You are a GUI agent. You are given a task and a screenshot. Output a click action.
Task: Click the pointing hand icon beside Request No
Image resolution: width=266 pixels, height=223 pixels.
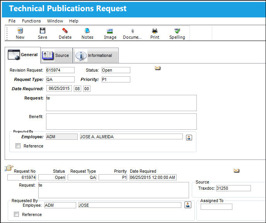tap(9, 168)
